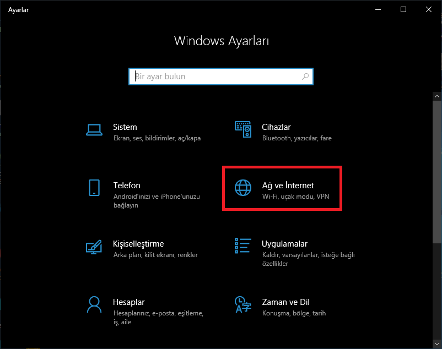Open the Uygulamalar category title

(x=284, y=244)
